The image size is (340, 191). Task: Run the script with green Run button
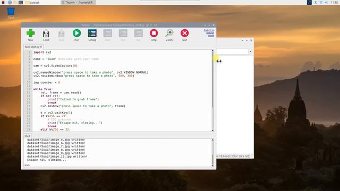[76, 35]
